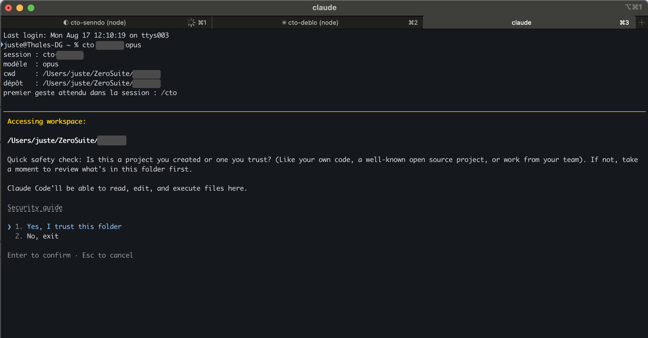Click the ⌥⌘1 window shortcut indicator
Screen dimensions: 648x338
(633, 7)
